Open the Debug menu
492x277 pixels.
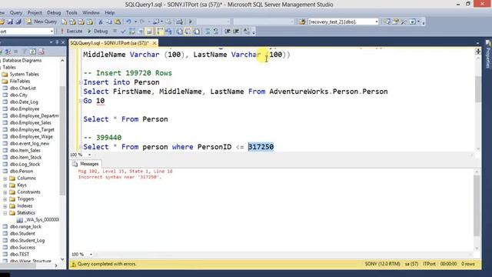click(x=54, y=12)
